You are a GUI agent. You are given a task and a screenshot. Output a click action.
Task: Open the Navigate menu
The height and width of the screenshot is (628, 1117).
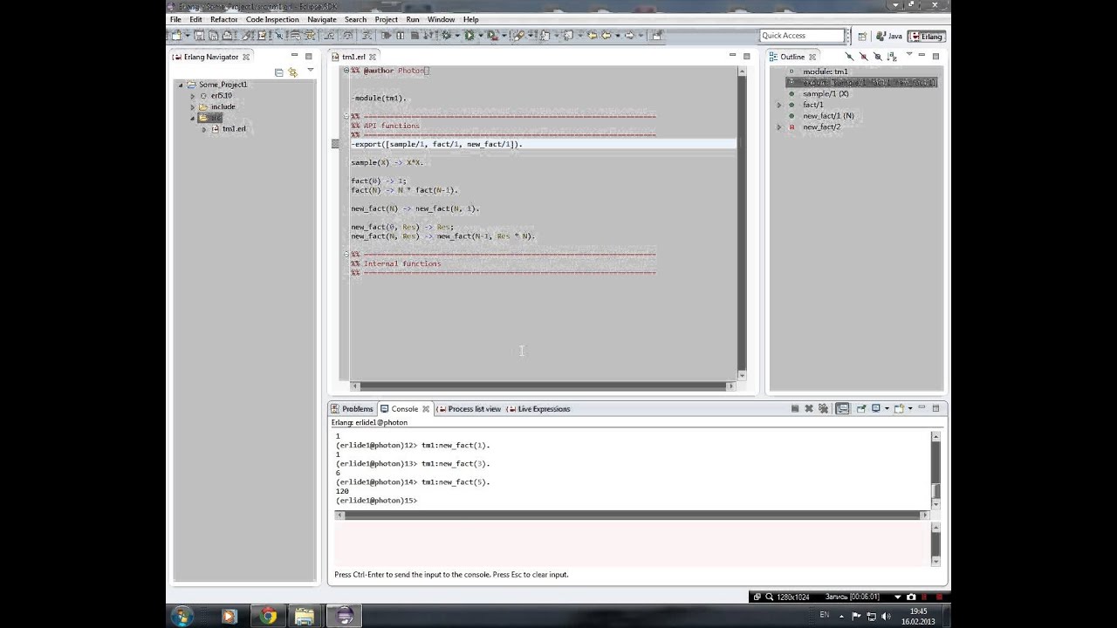(322, 19)
